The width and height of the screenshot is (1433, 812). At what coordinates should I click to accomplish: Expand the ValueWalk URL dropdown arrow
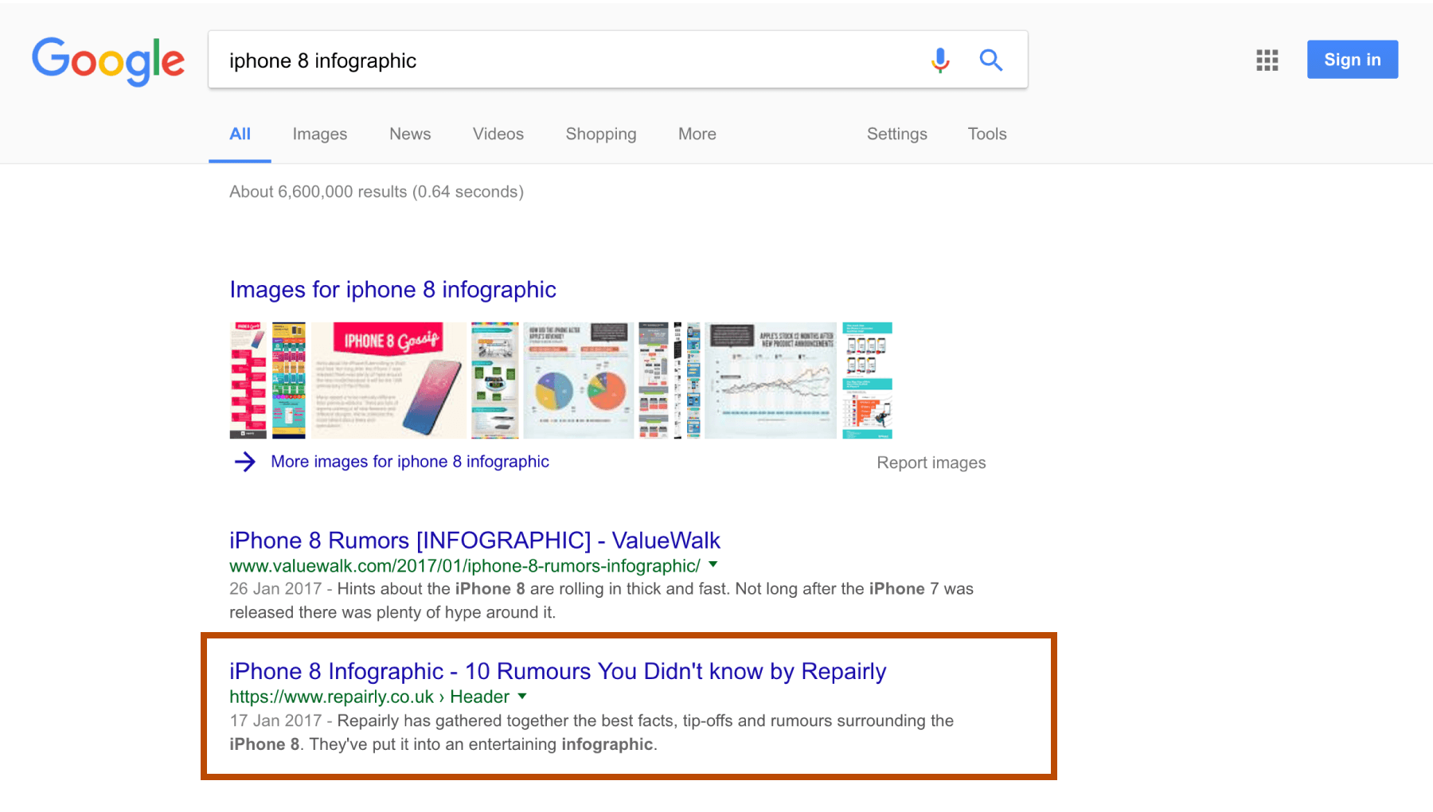[713, 564]
